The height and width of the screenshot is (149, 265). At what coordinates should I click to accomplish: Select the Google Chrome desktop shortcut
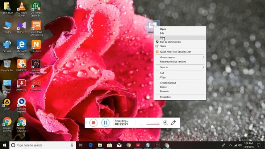tap(7, 125)
